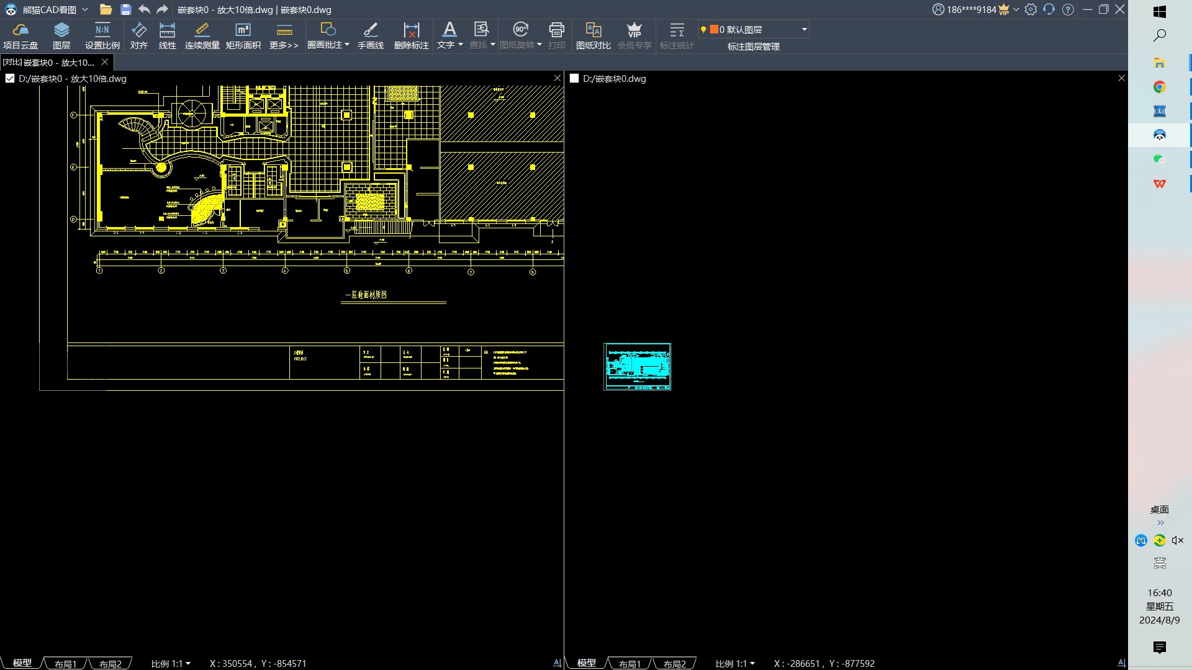Viewport: 1192px width, 670px height.
Task: Open left pane 比例 1:1 dropdown
Action: [x=171, y=663]
